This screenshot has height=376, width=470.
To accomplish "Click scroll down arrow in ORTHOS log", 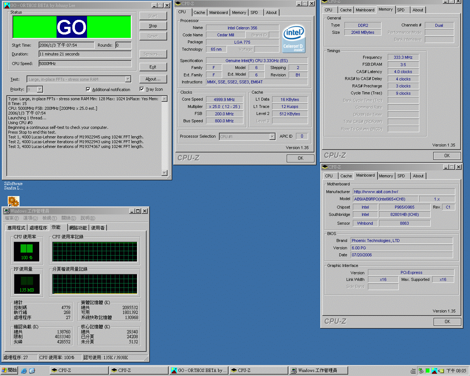I will 164,173.
